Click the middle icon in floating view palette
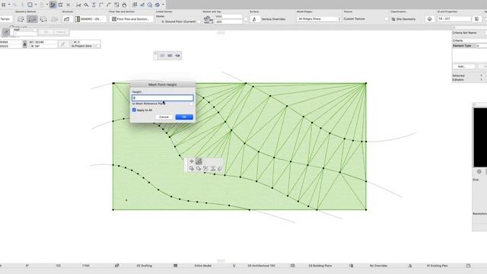487x274 pixels. point(170,56)
